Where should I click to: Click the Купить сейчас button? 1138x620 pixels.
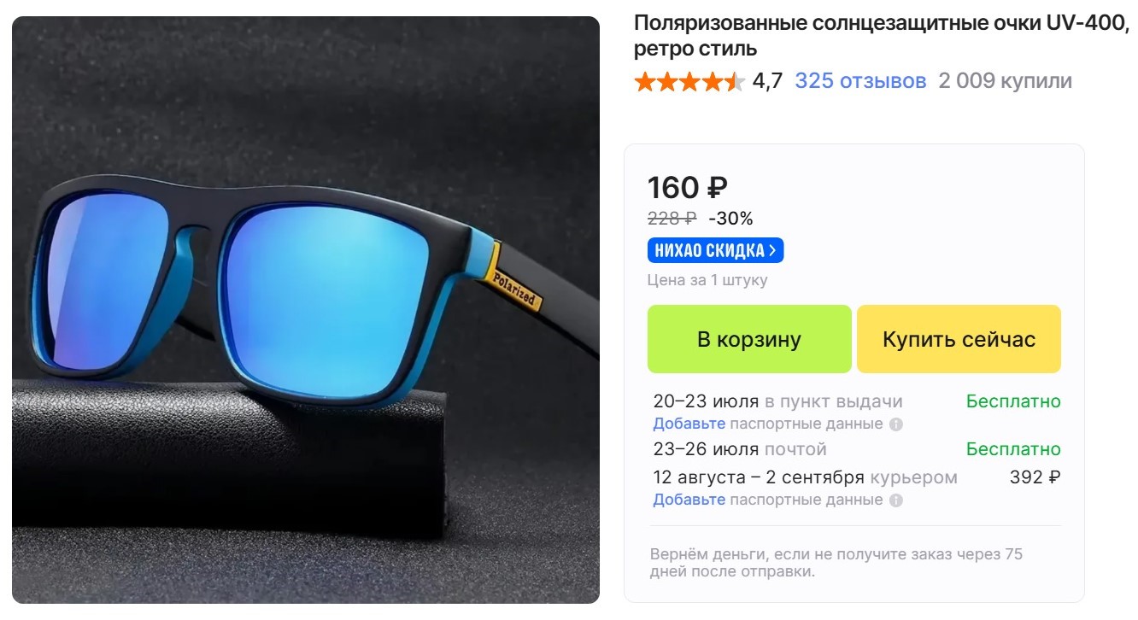[x=959, y=339]
